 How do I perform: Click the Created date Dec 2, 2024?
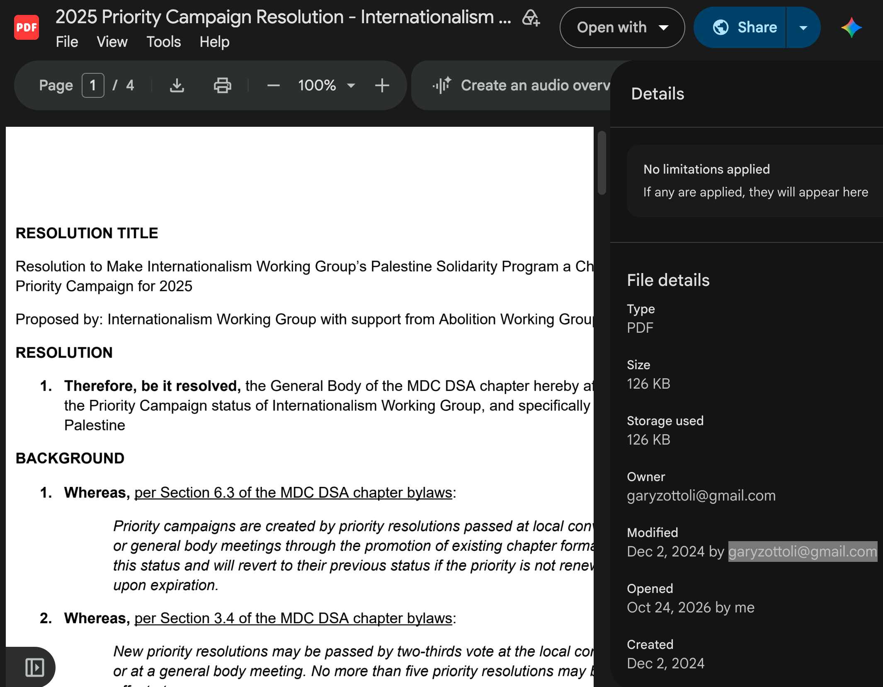665,663
